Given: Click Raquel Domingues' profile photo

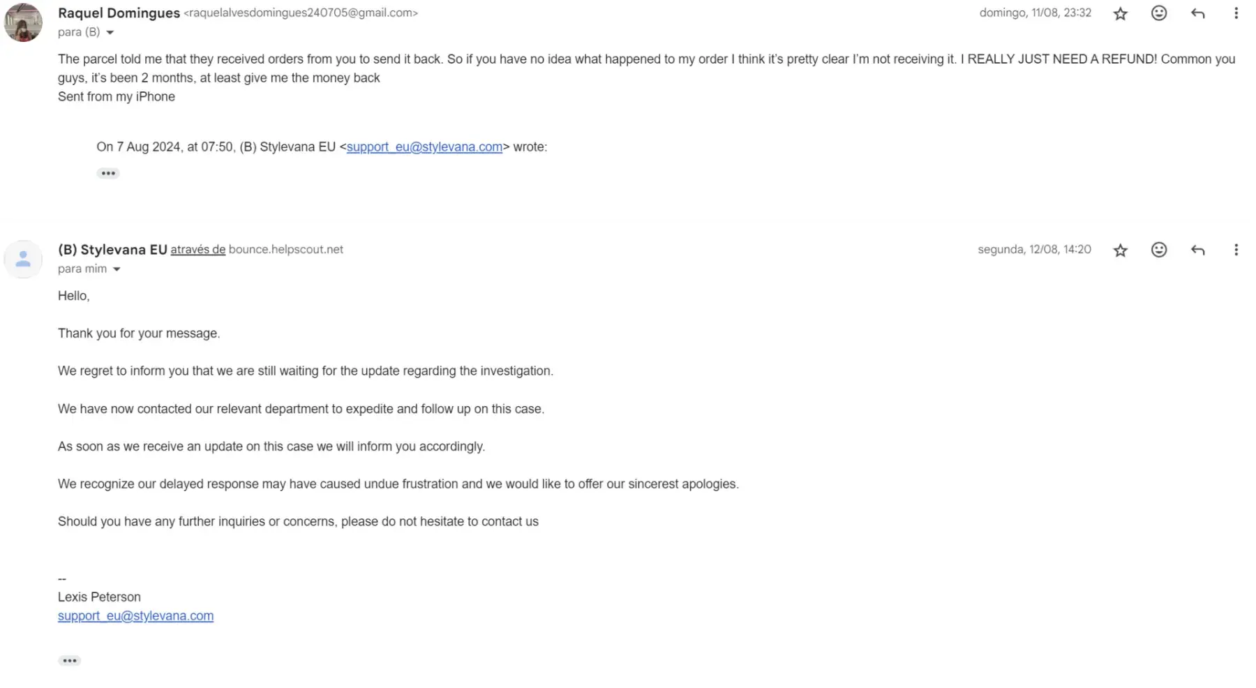Looking at the screenshot, I should coord(23,22).
